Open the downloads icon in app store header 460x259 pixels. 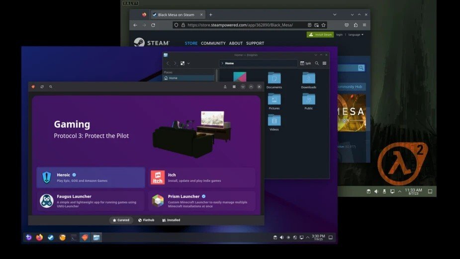pos(225,87)
